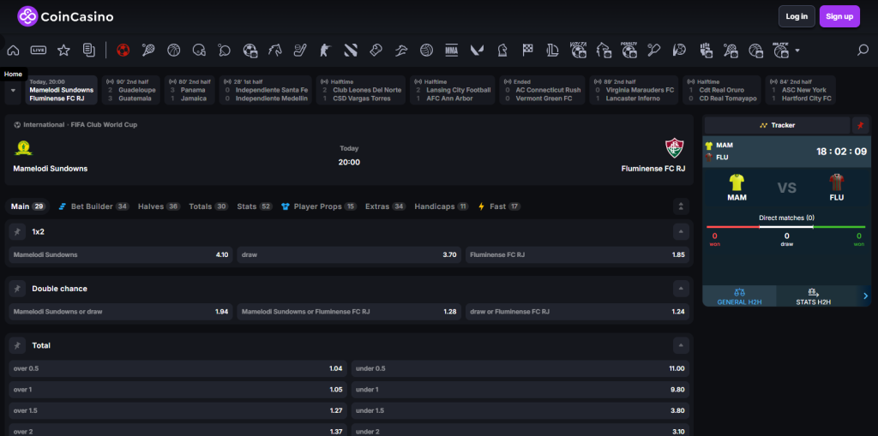Select the Counter-Strike soldier icon

(325, 51)
